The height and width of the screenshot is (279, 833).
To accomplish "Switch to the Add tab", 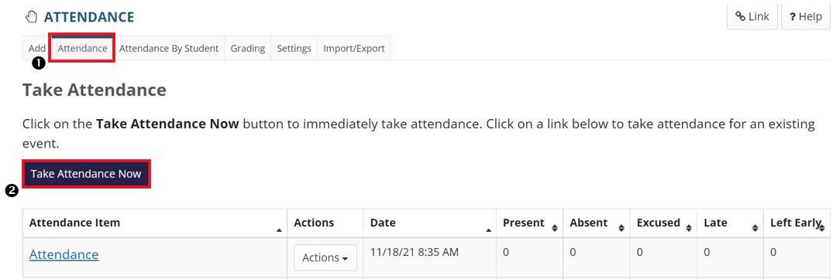I will pyautogui.click(x=36, y=48).
